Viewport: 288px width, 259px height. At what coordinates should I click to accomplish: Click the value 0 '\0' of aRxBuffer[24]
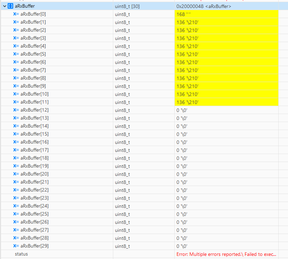[182, 206]
